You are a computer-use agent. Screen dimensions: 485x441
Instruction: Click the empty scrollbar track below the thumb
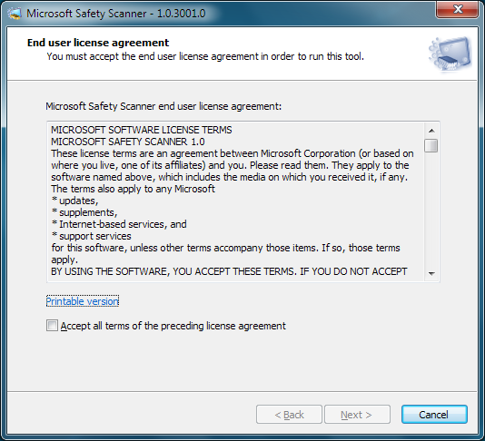click(x=431, y=211)
